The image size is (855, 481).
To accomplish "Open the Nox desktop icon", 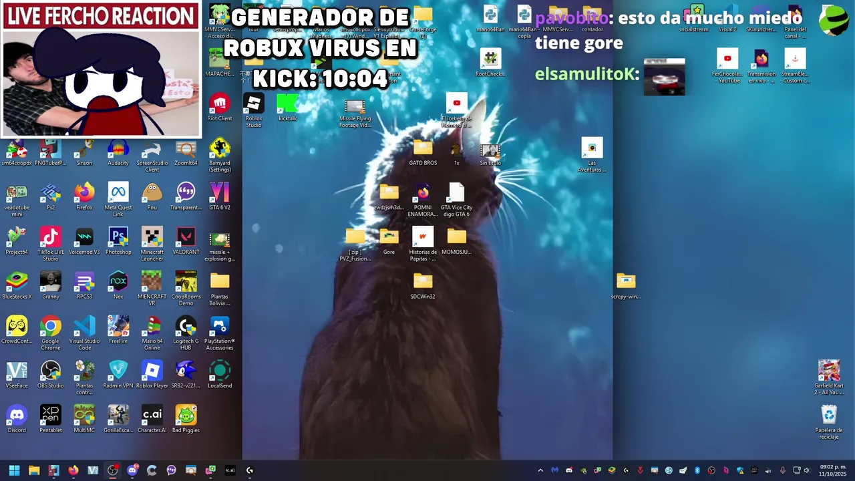I will (x=118, y=287).
